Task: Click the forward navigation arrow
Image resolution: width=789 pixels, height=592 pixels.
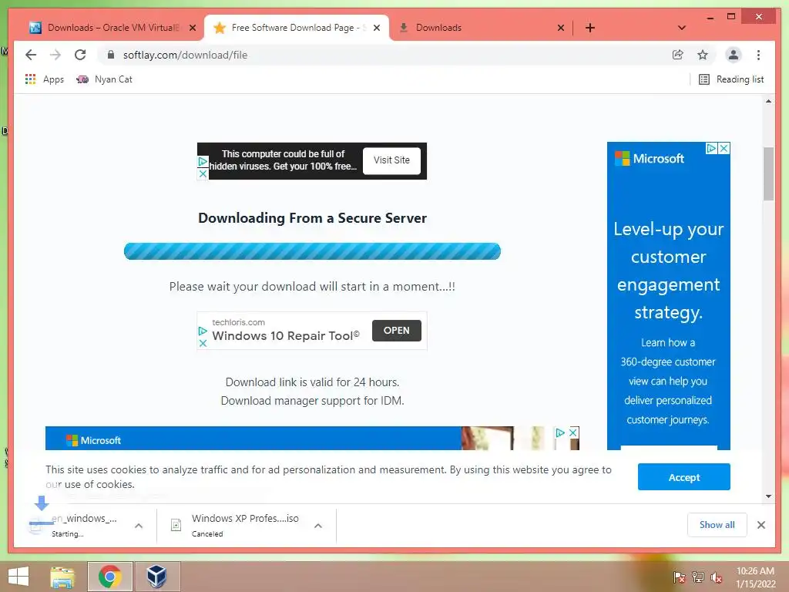Action: pos(55,55)
